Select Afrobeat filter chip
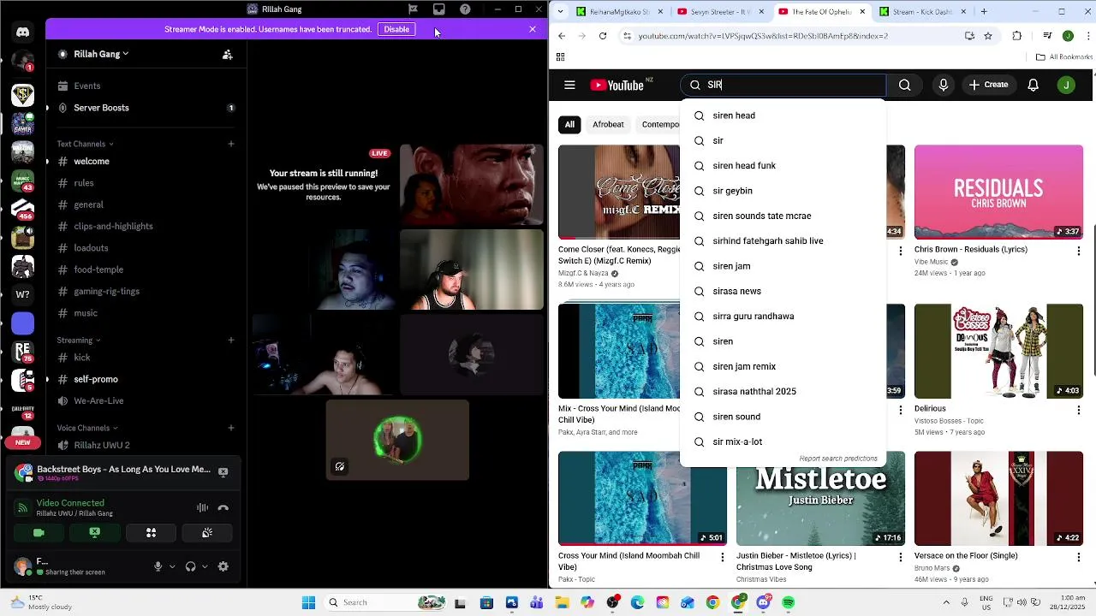Image resolution: width=1096 pixels, height=616 pixels. (x=608, y=124)
